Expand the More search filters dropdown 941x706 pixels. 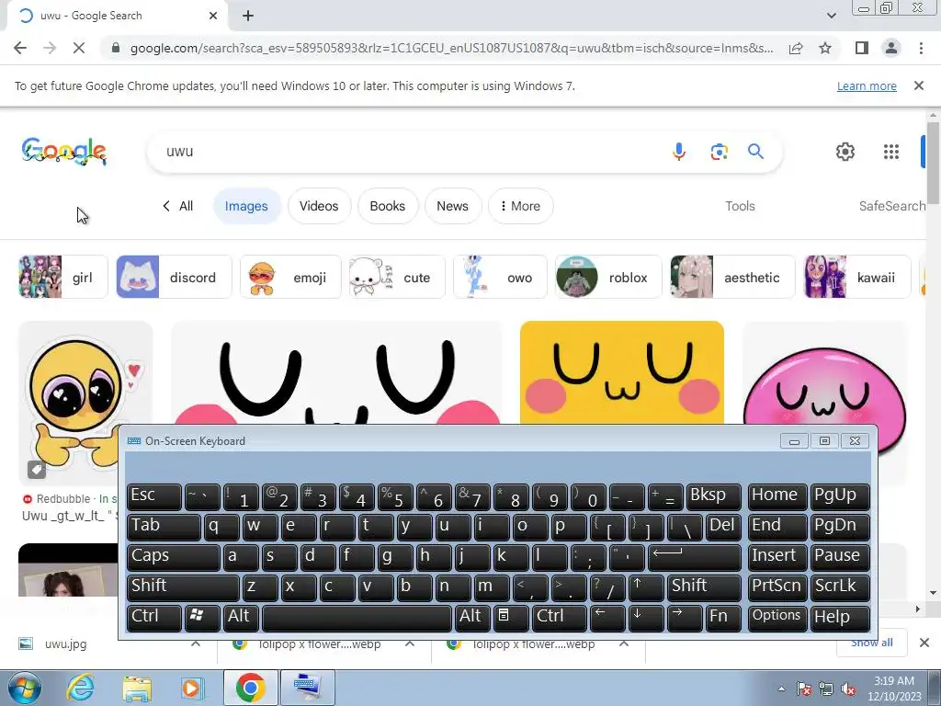pyautogui.click(x=520, y=206)
